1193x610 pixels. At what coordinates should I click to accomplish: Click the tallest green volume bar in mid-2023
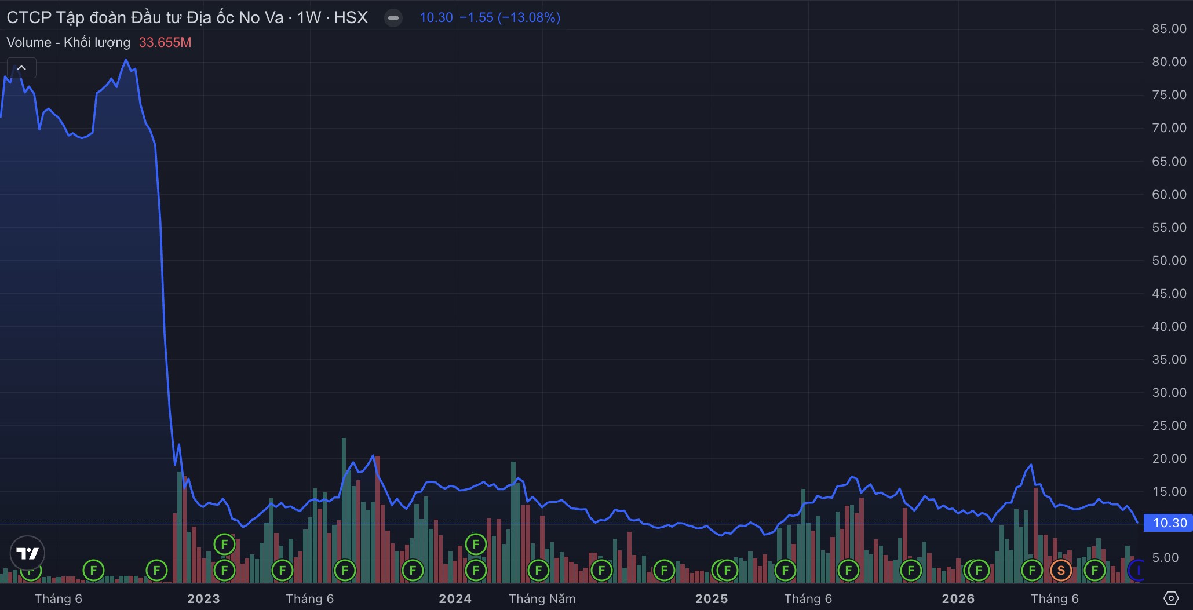click(344, 510)
